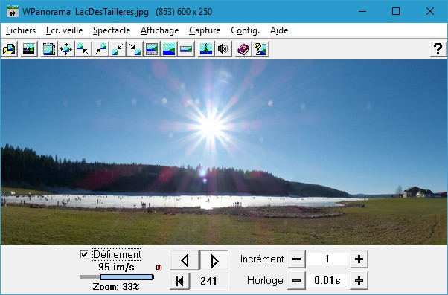Toggle the control panel display icon

[152, 49]
